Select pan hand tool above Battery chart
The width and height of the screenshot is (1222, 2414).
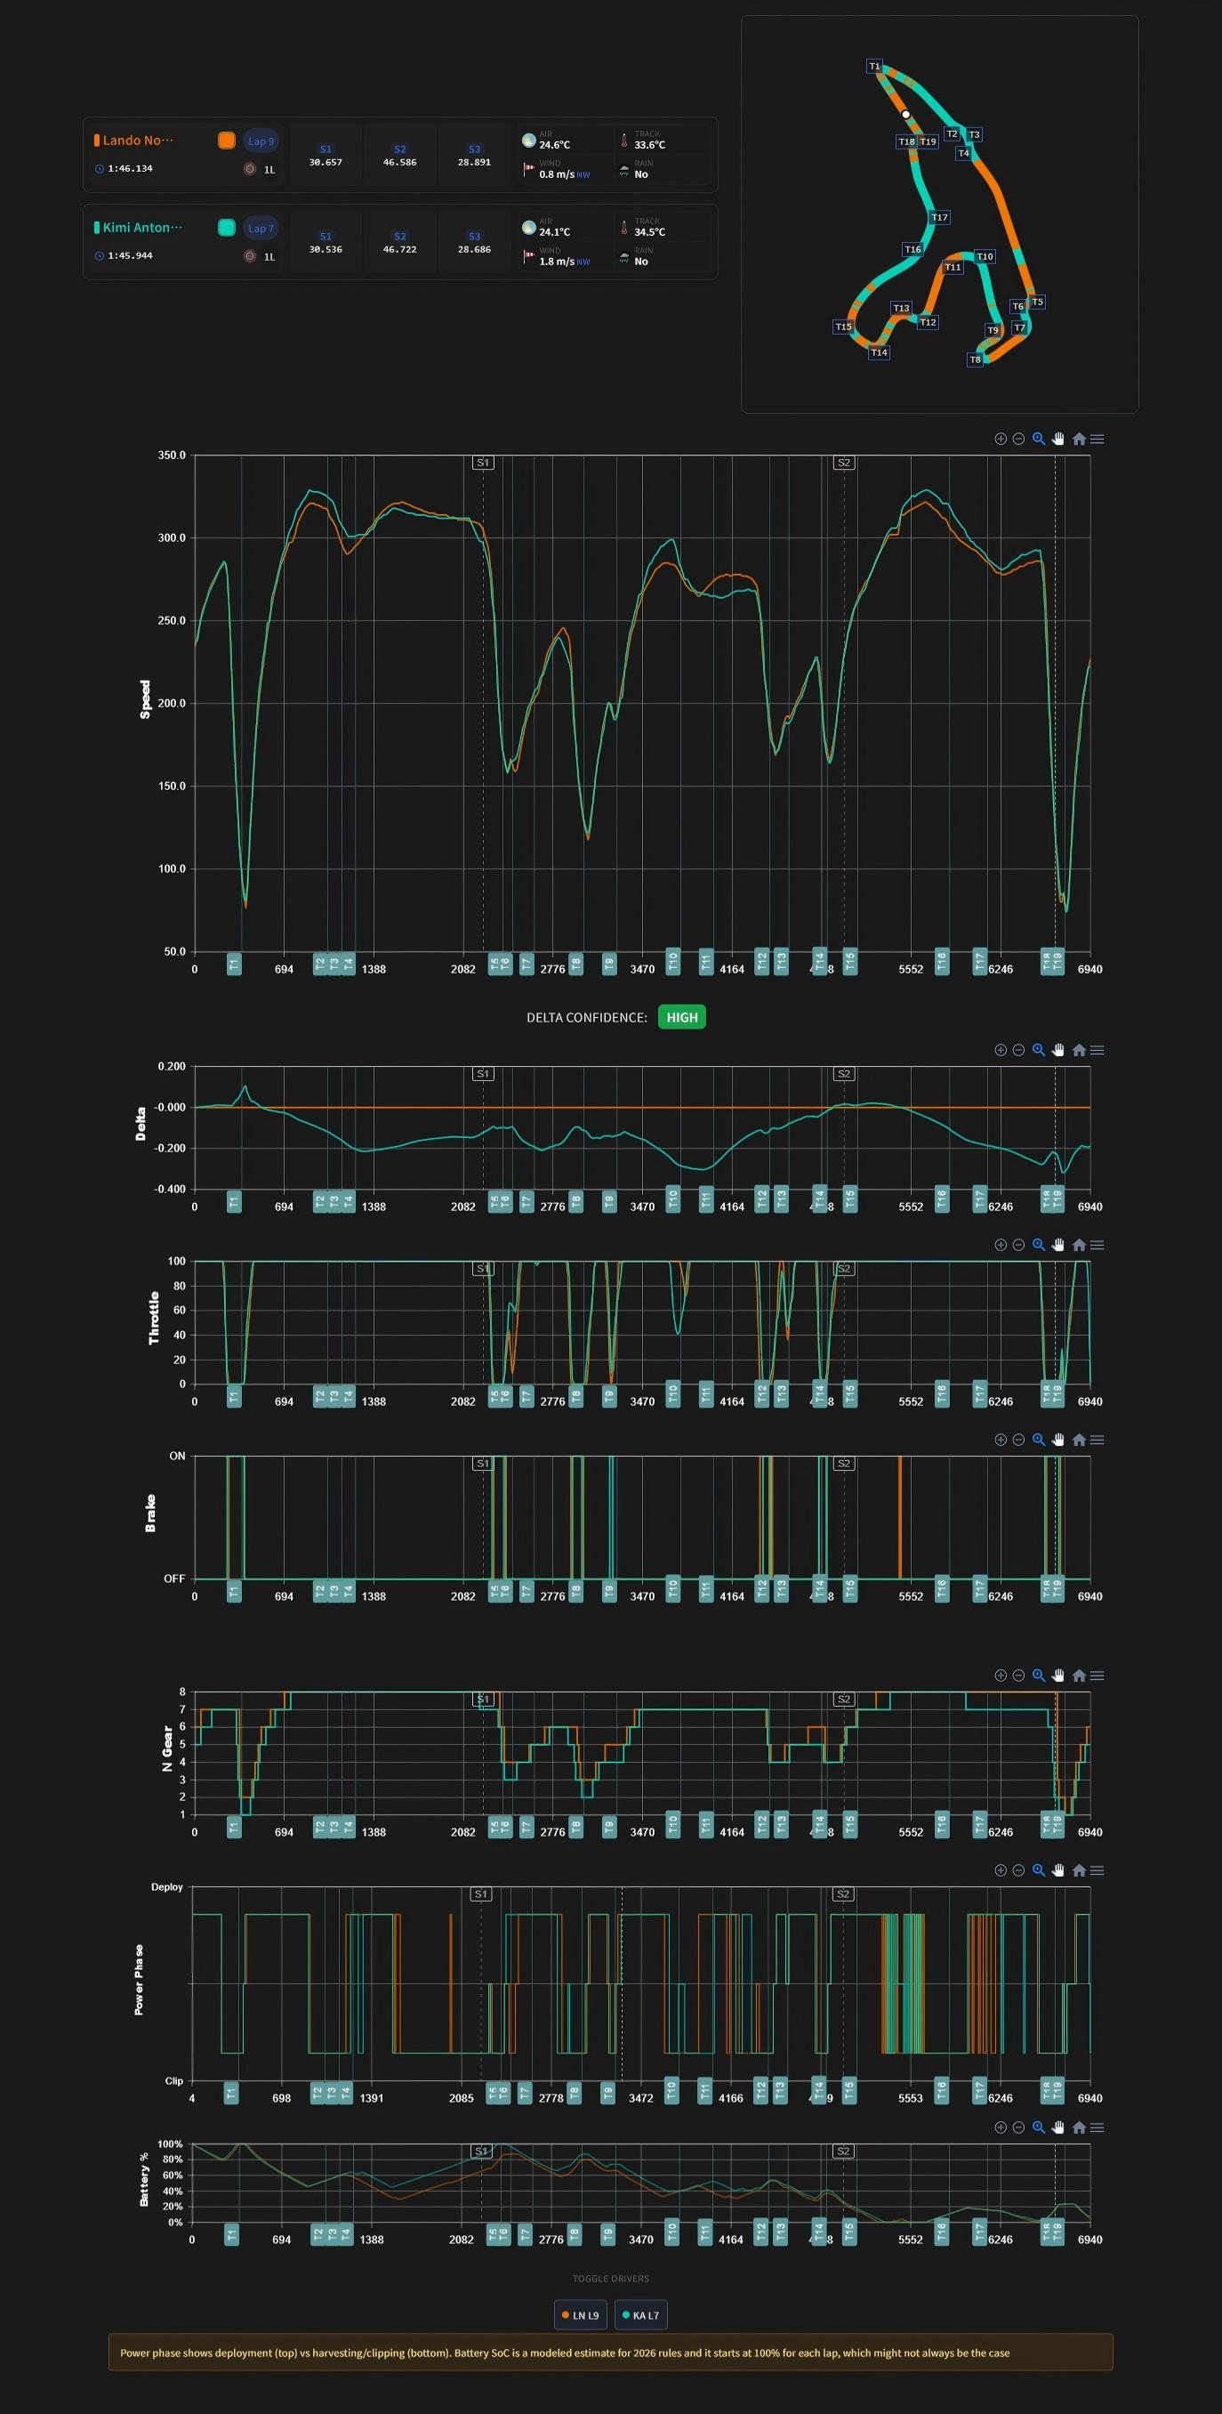click(x=1058, y=2127)
